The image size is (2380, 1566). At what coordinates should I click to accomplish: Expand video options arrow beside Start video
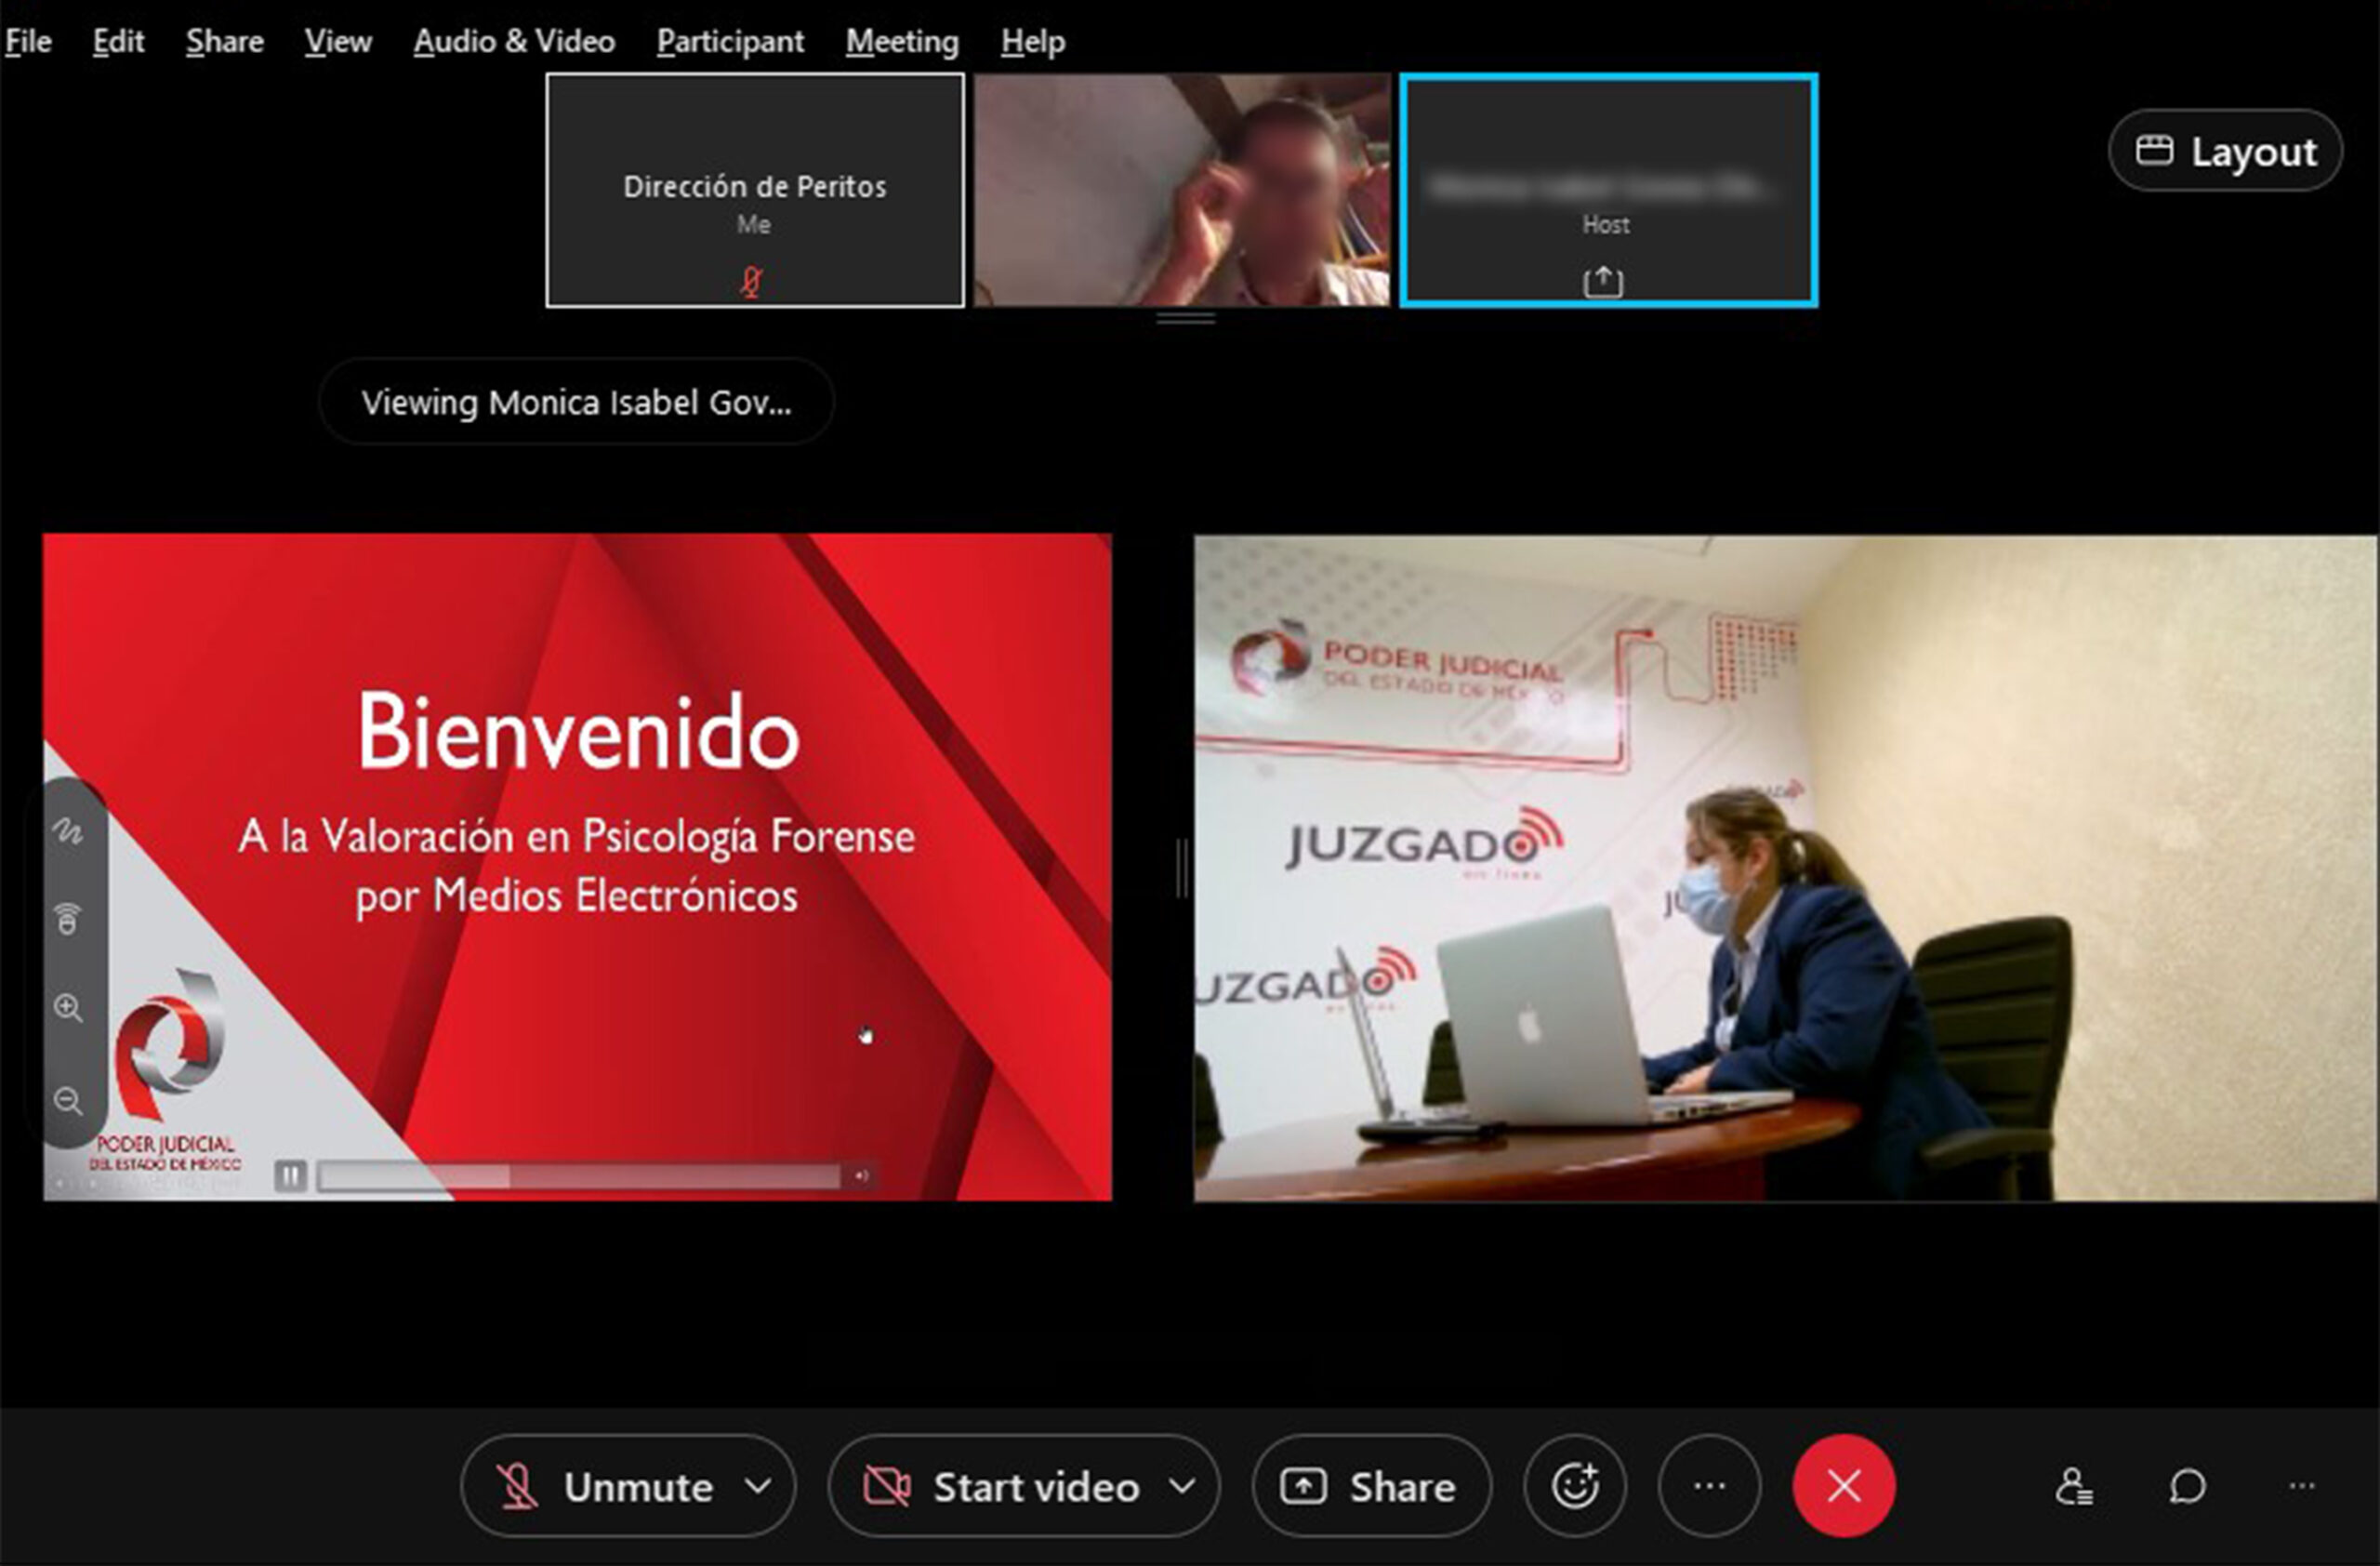click(x=1182, y=1486)
